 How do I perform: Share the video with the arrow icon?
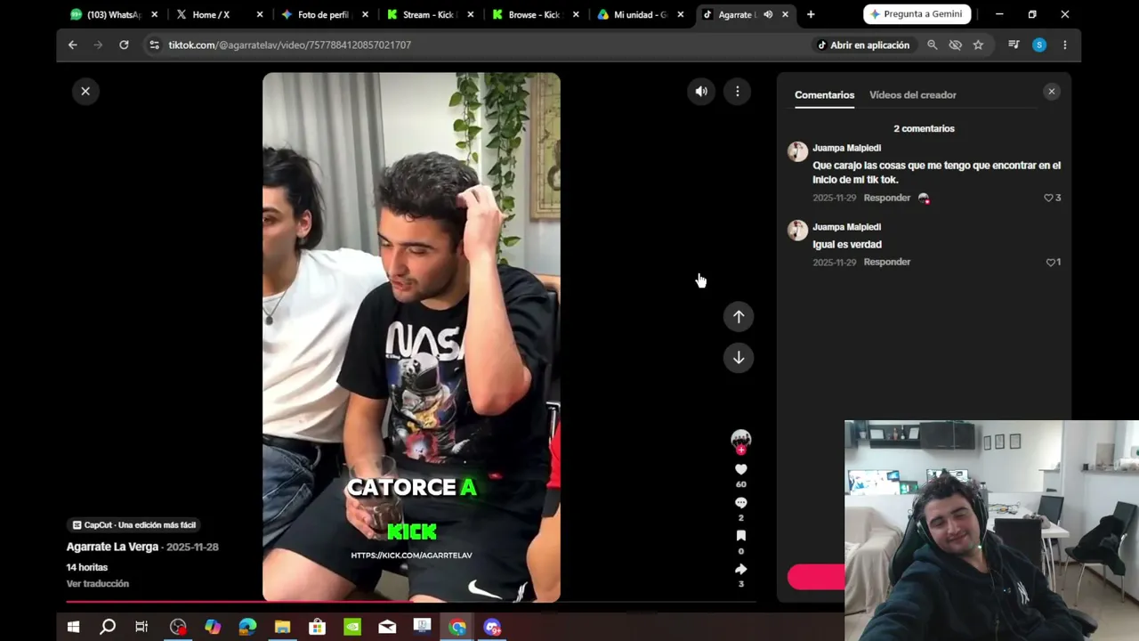[740, 569]
